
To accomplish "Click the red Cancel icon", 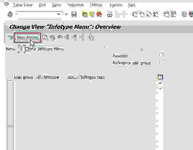I will pyautogui.click(x=99, y=14).
